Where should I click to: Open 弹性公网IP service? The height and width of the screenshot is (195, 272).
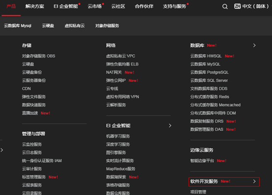116,80
